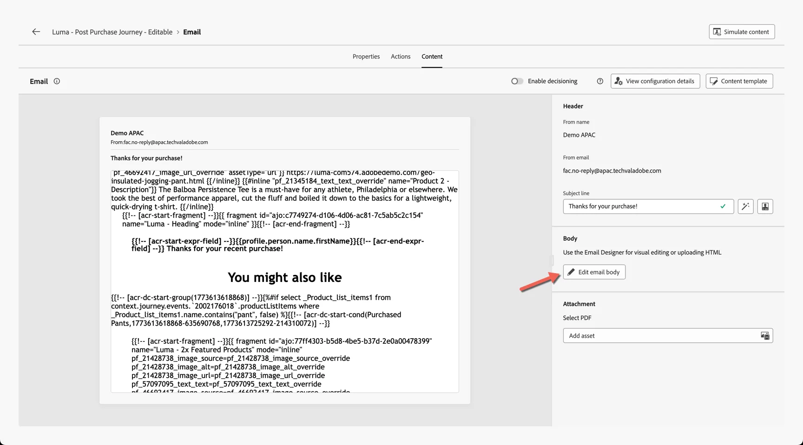
Task: Click the 'Thanks for your recent purchase!' preview text
Action: [x=225, y=249]
